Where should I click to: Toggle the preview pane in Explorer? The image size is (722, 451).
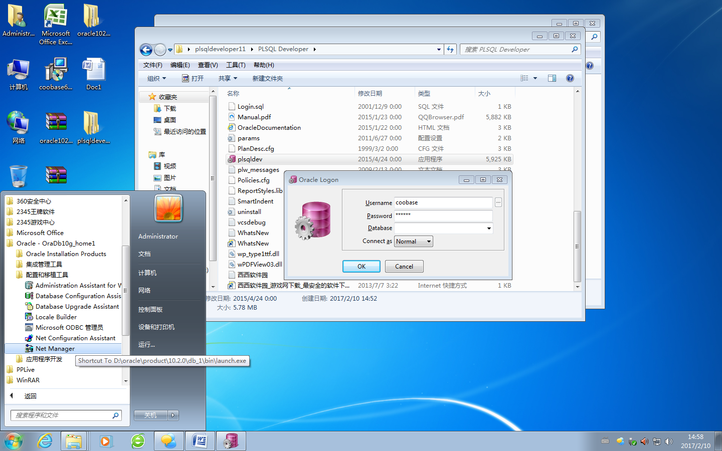point(552,78)
